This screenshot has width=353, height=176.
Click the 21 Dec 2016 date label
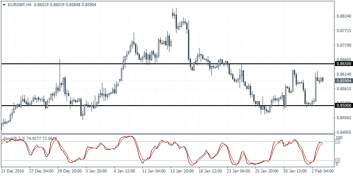click(x=13, y=170)
